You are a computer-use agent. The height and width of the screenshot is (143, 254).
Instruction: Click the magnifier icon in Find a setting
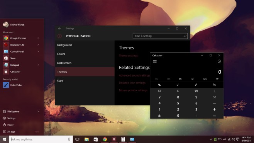(x=185, y=36)
